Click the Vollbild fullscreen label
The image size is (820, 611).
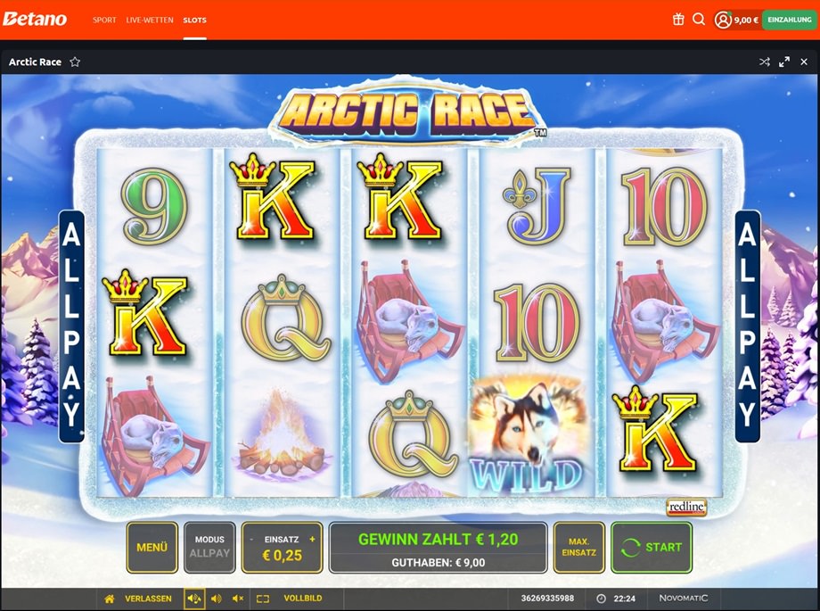coord(303,598)
